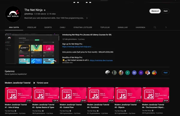Click the top Katıl button beside Abone ol
Viewport: 180px width, 116px height.
pos(166,11)
